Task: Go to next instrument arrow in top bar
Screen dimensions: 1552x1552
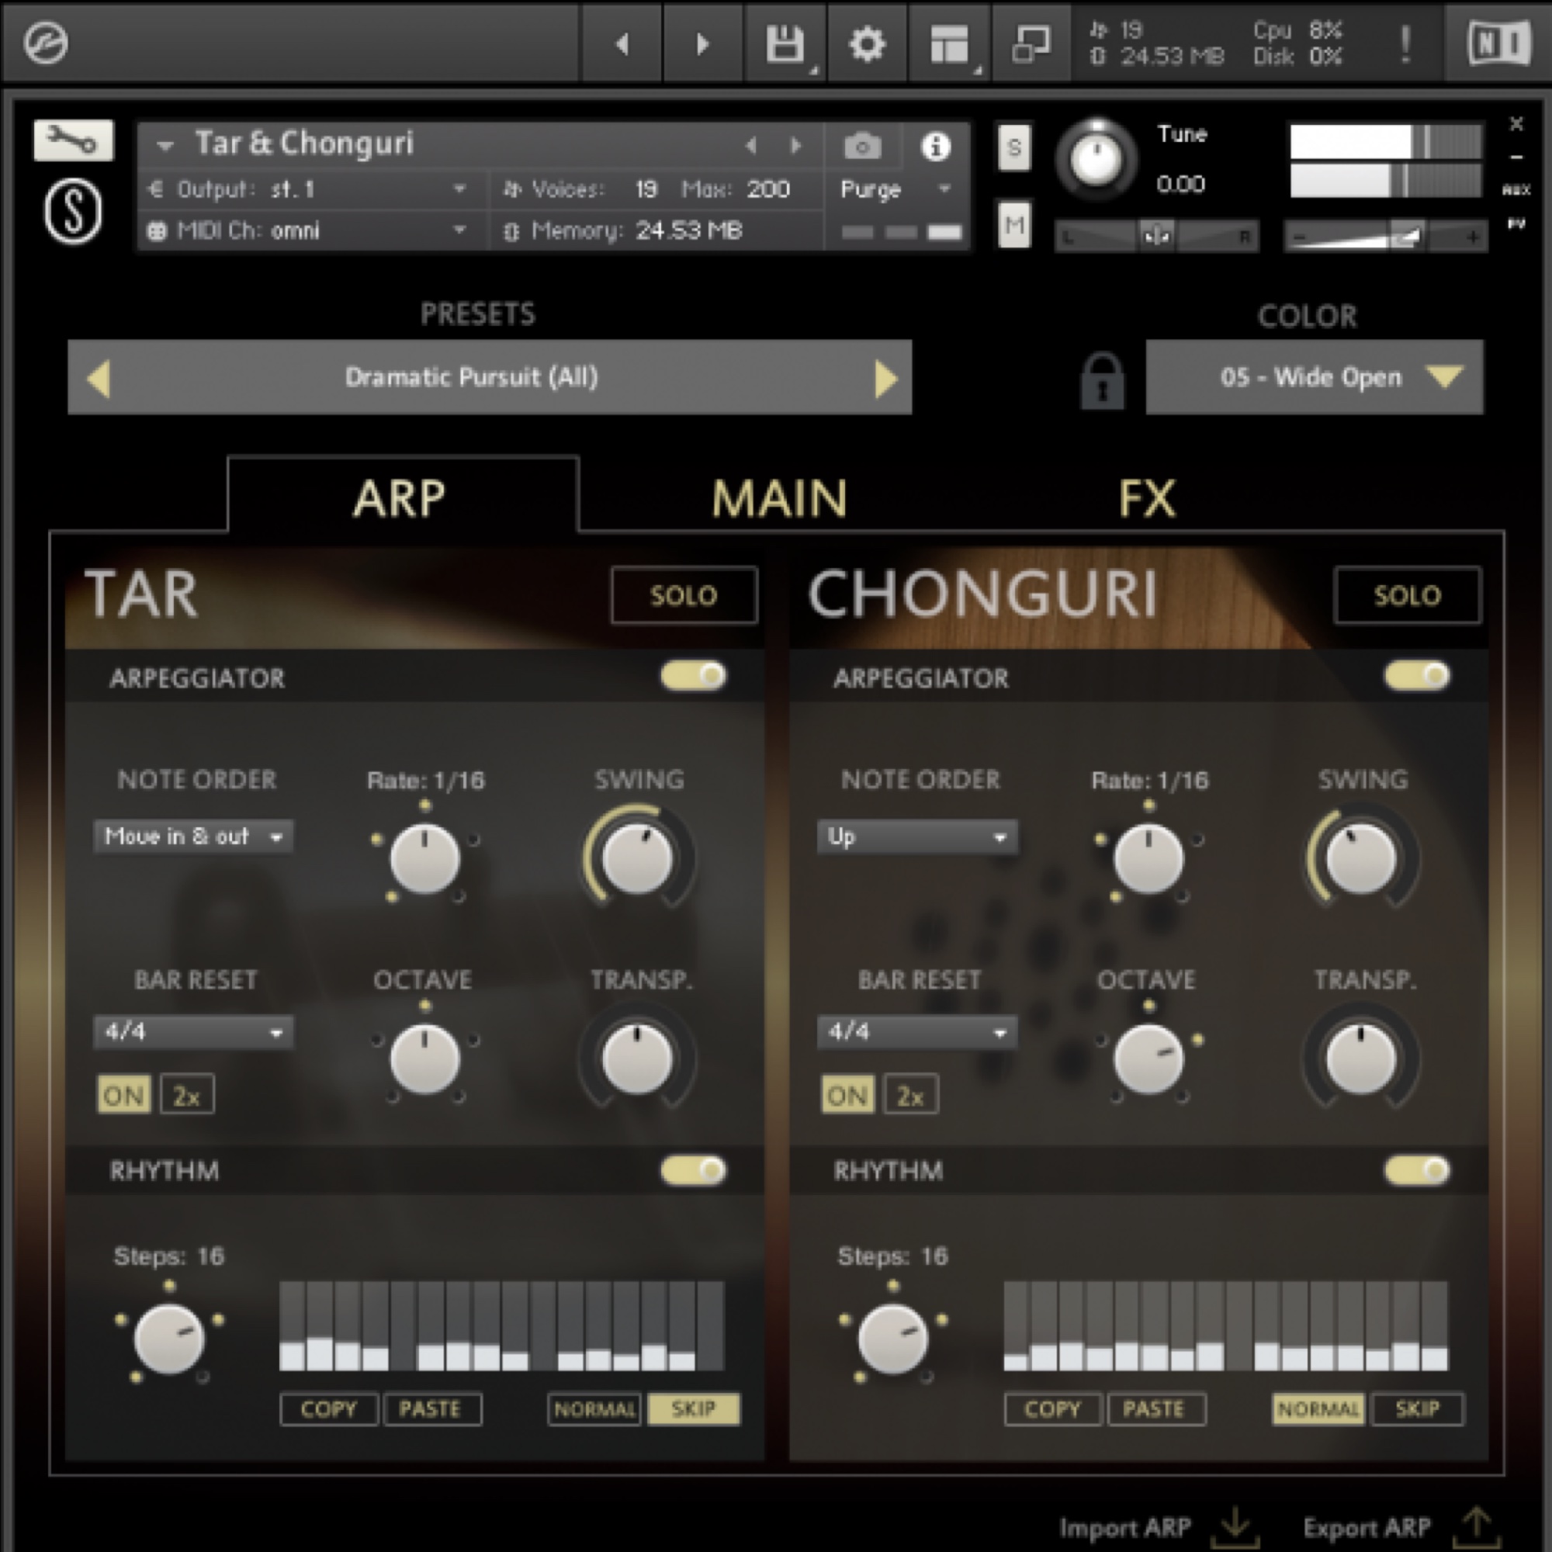Action: click(703, 43)
